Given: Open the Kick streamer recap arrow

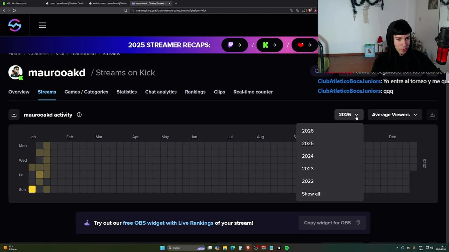Looking at the screenshot, I should (270, 45).
